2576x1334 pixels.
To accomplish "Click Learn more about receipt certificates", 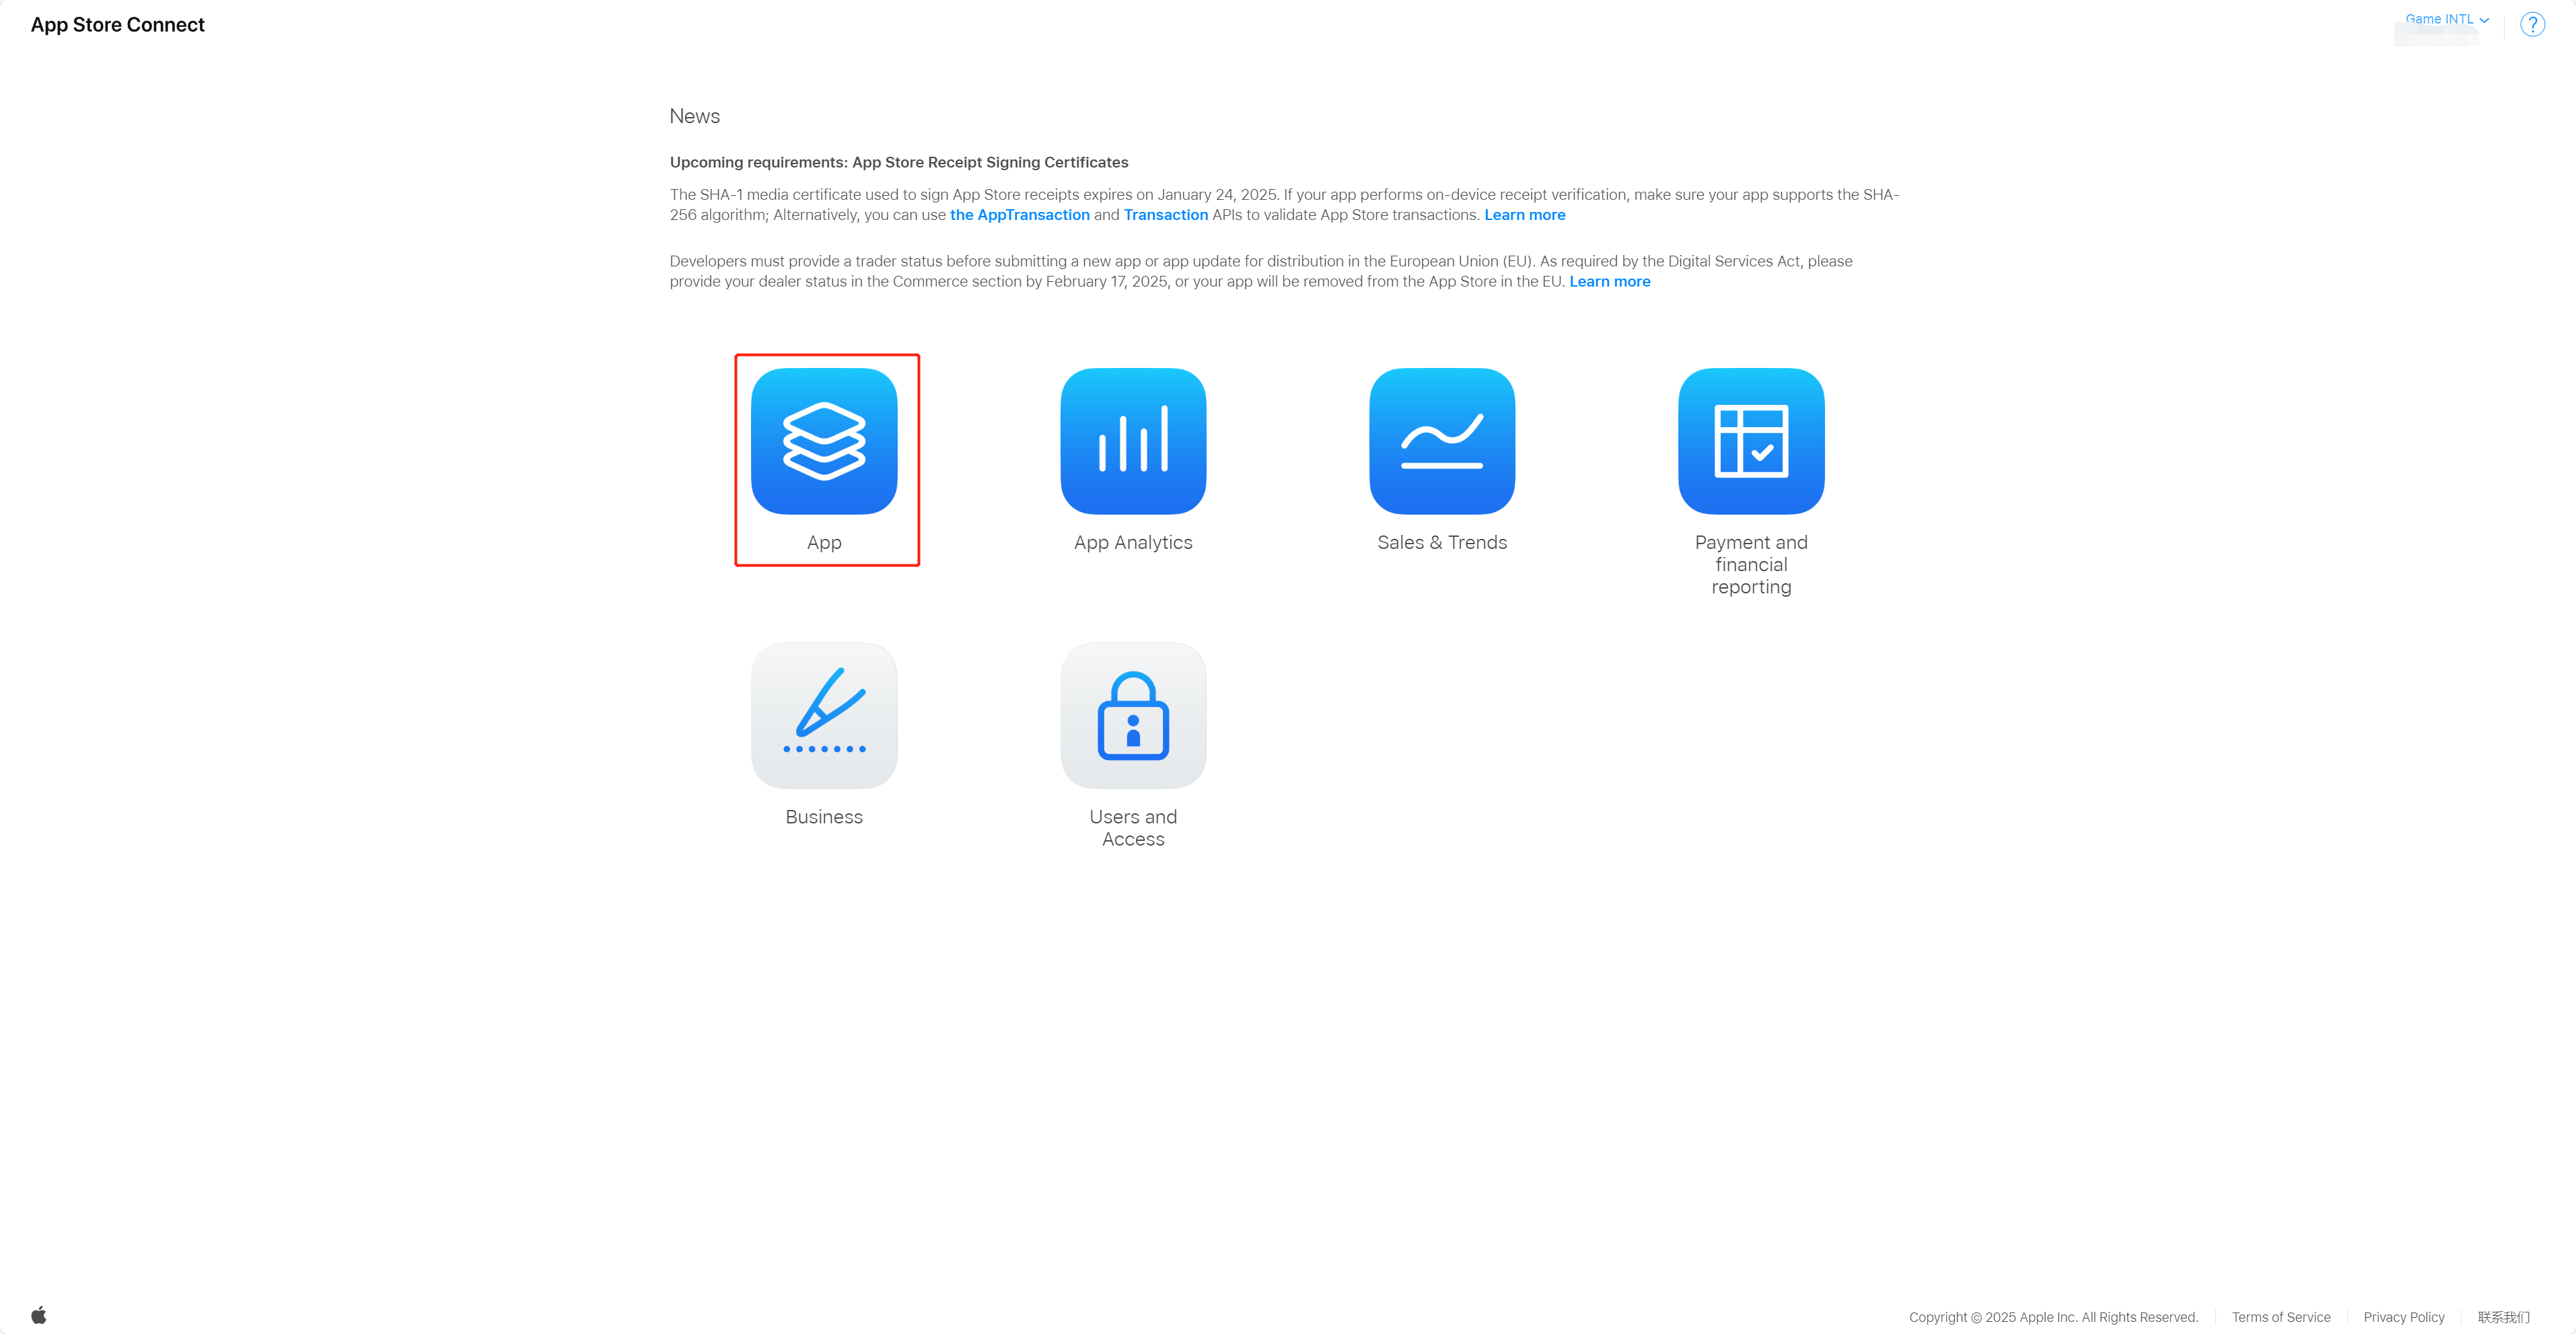I will tap(1524, 215).
